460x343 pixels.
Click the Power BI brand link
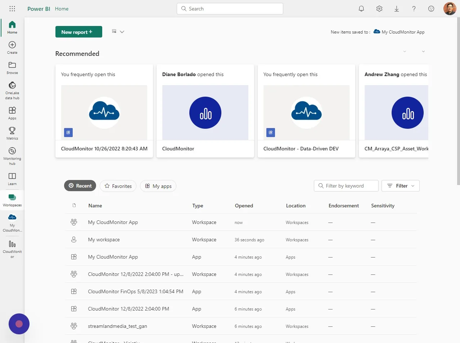tap(39, 9)
